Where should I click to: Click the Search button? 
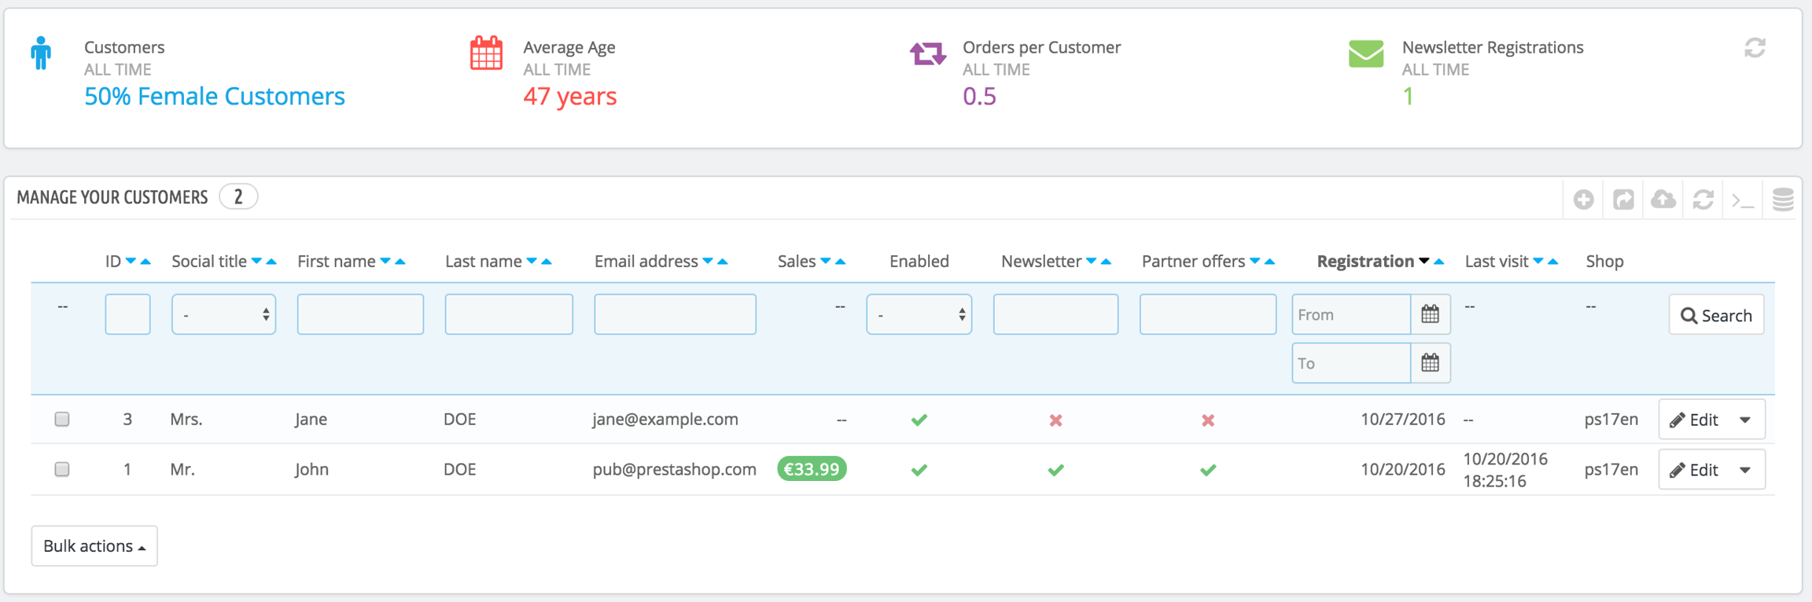pos(1716,315)
